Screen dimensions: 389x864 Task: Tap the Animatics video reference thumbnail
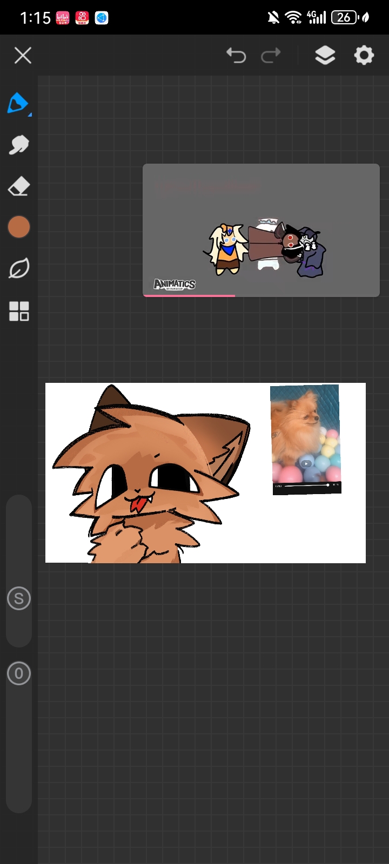tap(261, 230)
